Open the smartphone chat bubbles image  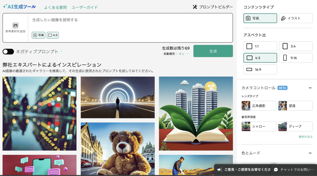pos(39,165)
